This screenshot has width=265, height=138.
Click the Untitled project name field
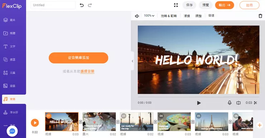click(53, 5)
